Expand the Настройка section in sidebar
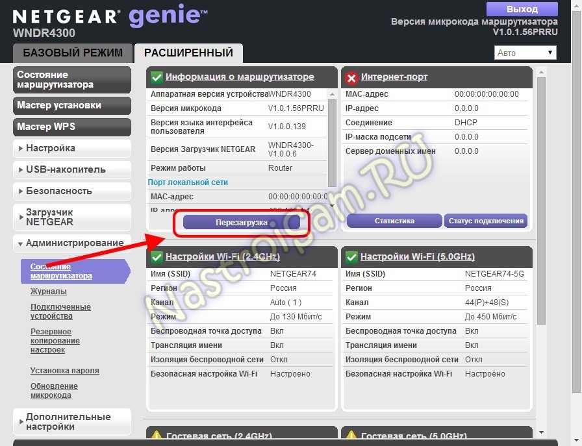Viewport: 582px width, 446px height. 71,148
